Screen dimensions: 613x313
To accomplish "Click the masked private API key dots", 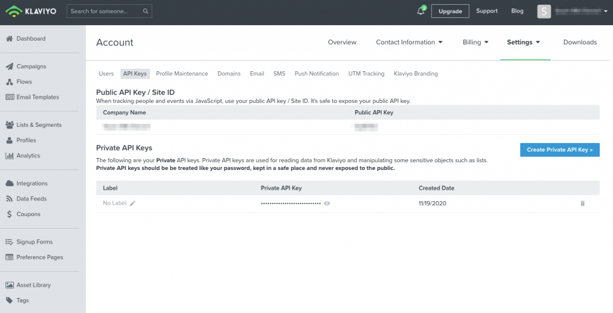I will pyautogui.click(x=291, y=203).
